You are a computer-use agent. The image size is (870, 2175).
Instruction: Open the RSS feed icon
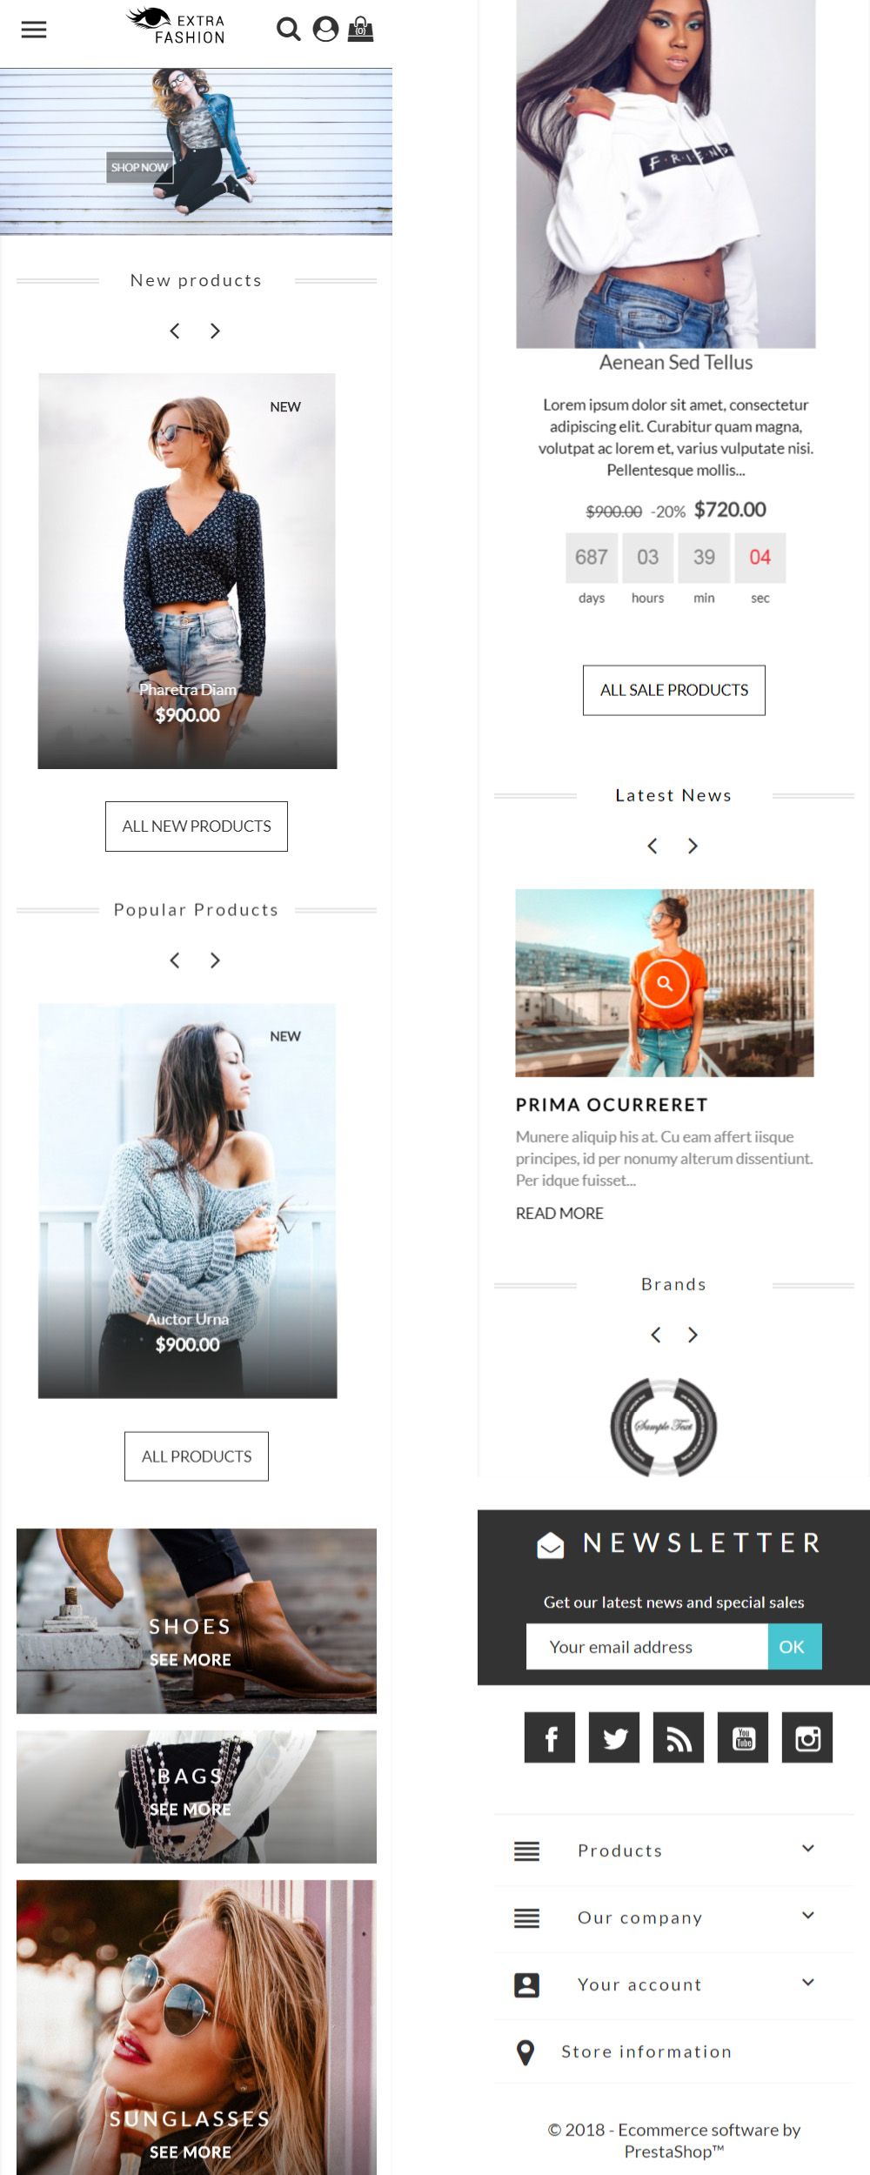point(679,1737)
